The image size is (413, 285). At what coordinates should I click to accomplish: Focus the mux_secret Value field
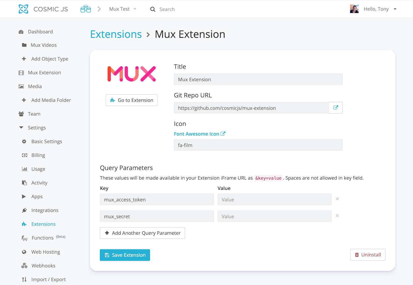(274, 216)
